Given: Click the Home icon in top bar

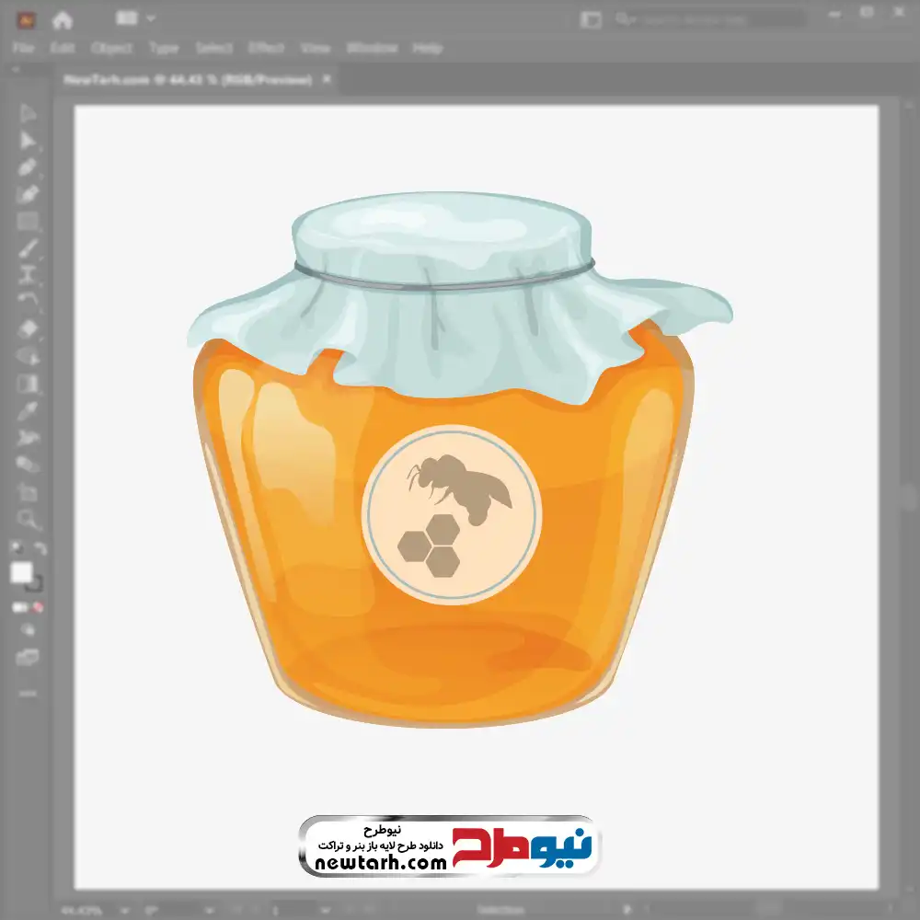Looking at the screenshot, I should [63, 19].
